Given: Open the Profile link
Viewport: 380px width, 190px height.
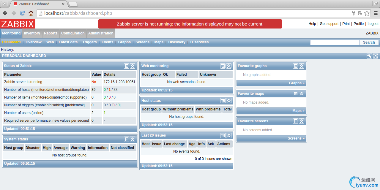Looking at the screenshot, I should pos(359,24).
